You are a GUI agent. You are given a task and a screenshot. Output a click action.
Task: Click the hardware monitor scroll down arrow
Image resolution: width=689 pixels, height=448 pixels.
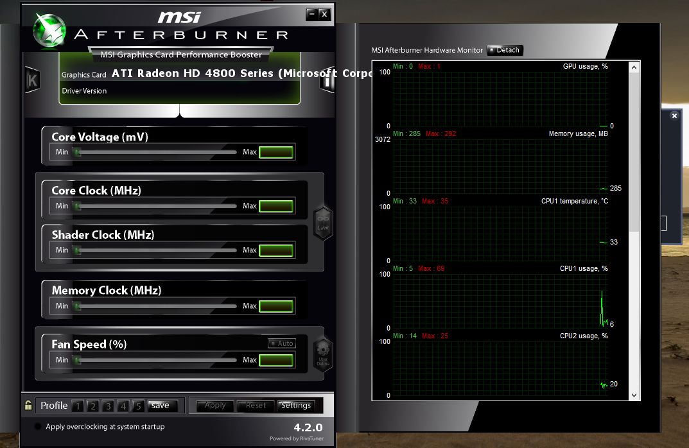pyautogui.click(x=634, y=395)
